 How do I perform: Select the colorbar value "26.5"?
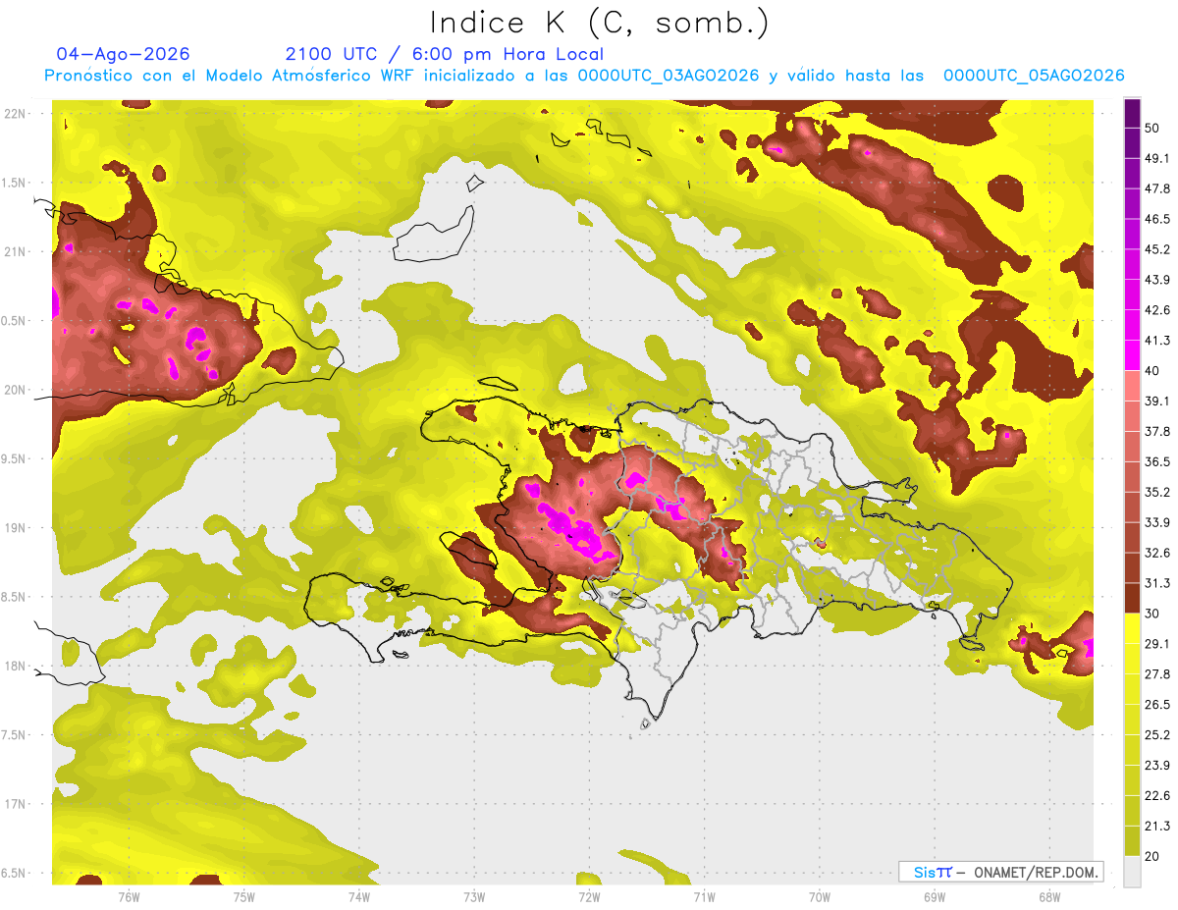point(1156,704)
